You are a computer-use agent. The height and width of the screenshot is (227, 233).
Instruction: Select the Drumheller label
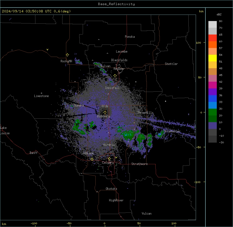(172, 131)
